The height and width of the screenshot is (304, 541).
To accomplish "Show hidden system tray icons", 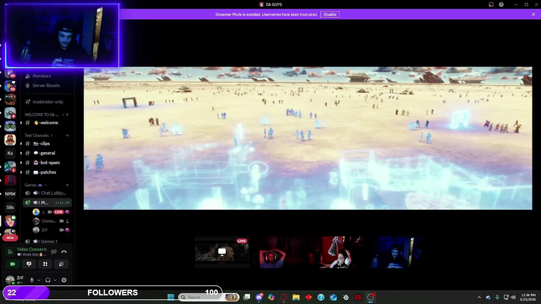I will 479,297.
